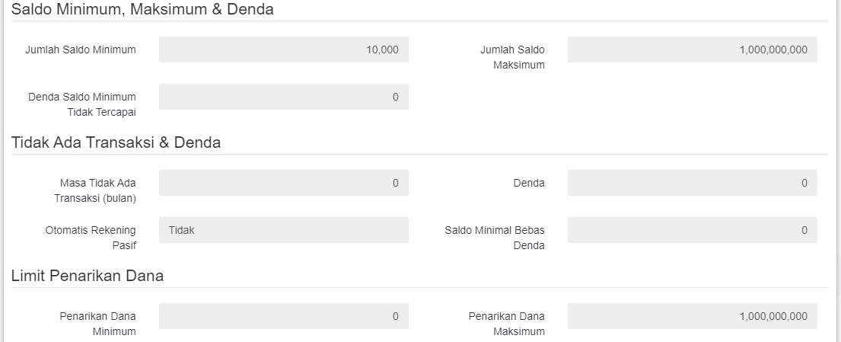Click the "Penarikan Dana Minimum" label
The width and height of the screenshot is (841, 342).
point(97,324)
